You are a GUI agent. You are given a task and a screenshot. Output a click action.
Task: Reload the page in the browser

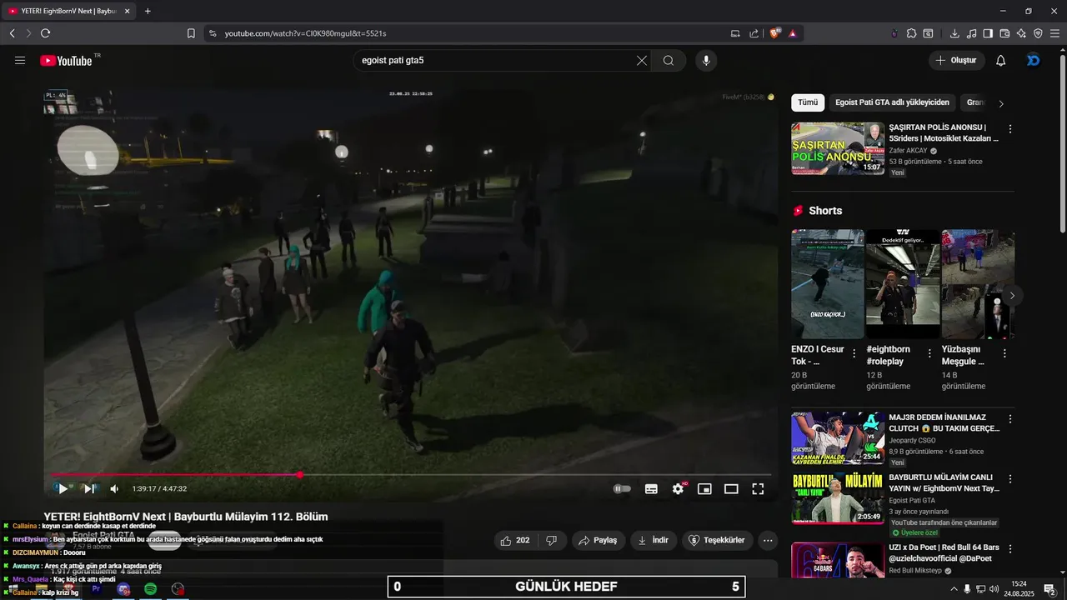pos(45,33)
